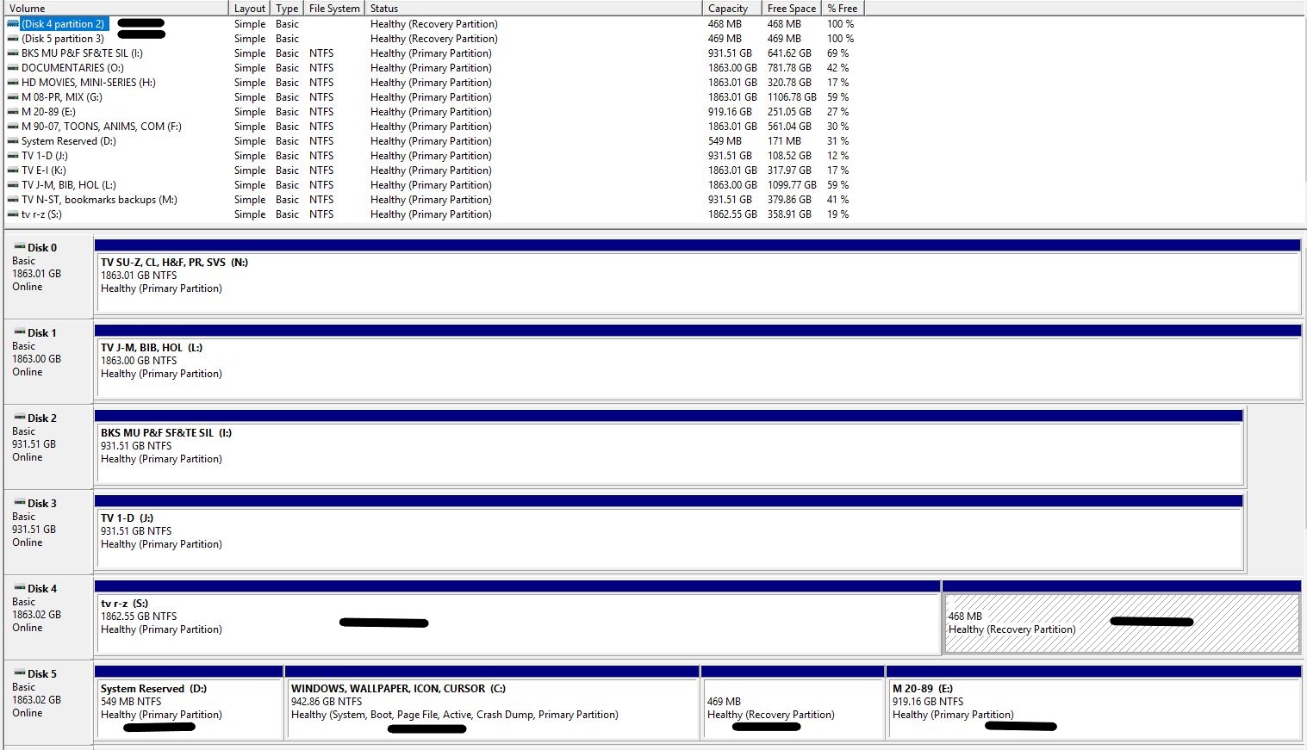The width and height of the screenshot is (1307, 750).
Task: Sort the list by the Volume column header
Action: pos(116,9)
